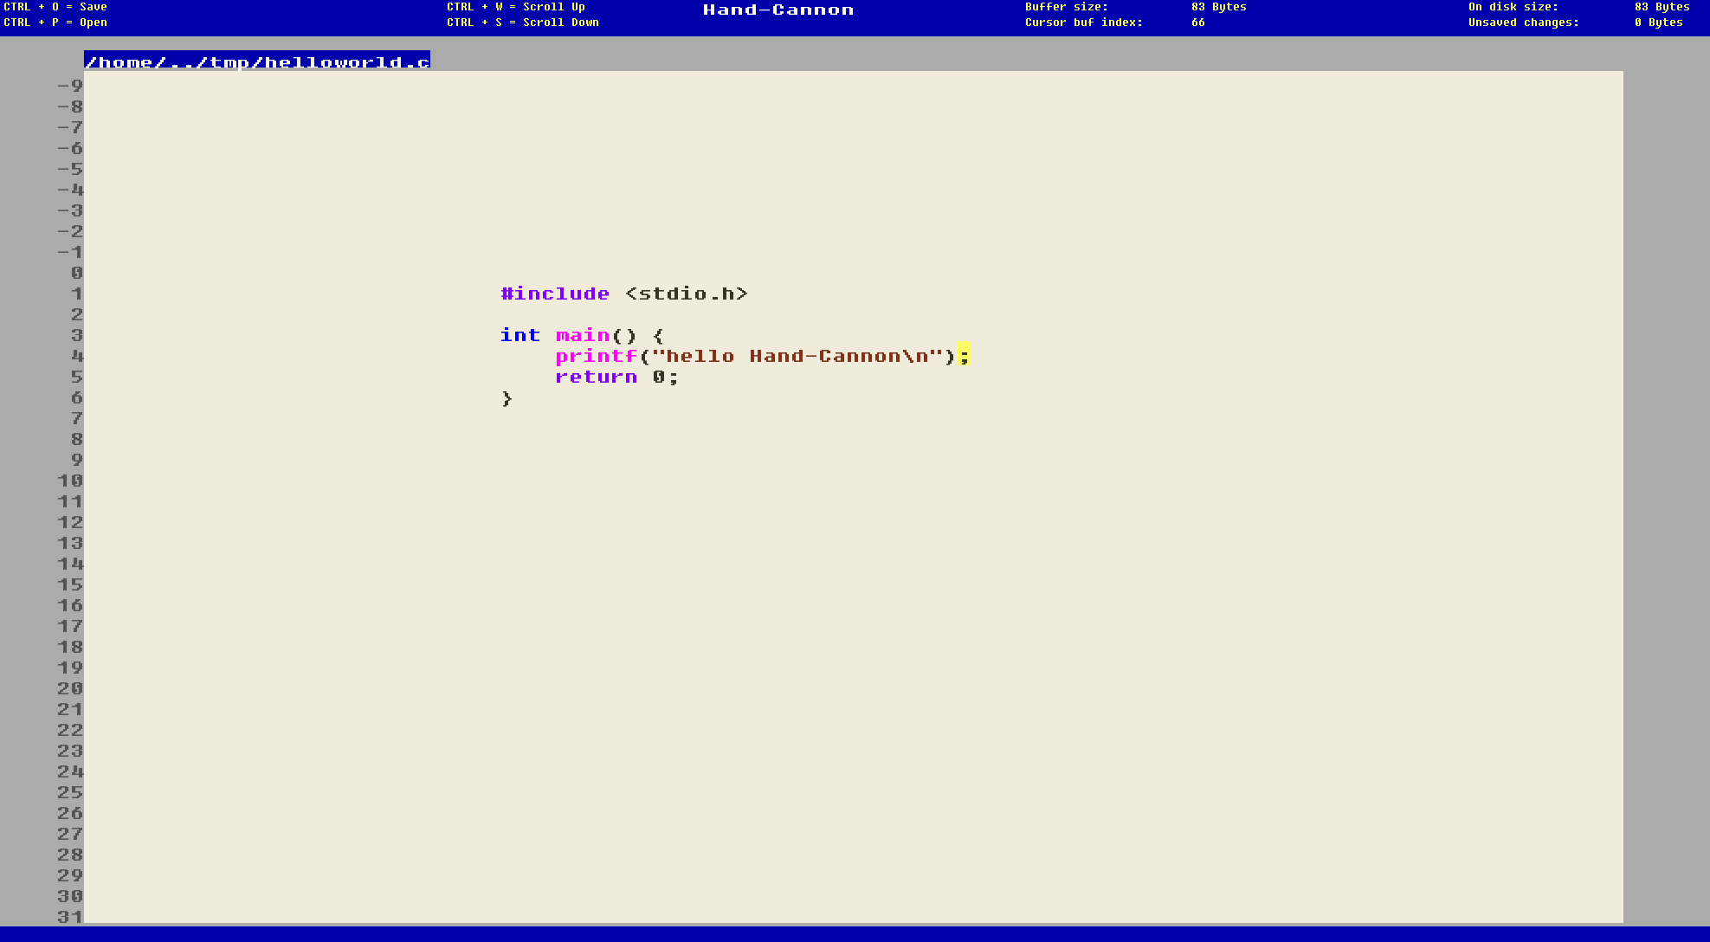This screenshot has width=1710, height=942.
Task: Click the yellow highlighted cursor semicolon
Action: point(964,355)
